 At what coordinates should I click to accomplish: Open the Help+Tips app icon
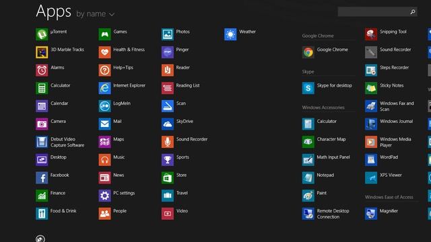(105, 70)
